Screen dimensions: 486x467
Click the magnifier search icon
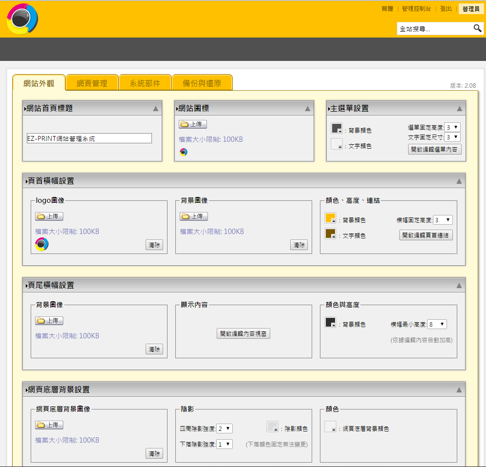tap(477, 29)
